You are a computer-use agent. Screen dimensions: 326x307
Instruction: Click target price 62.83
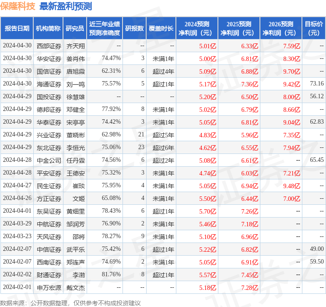(x=317, y=122)
